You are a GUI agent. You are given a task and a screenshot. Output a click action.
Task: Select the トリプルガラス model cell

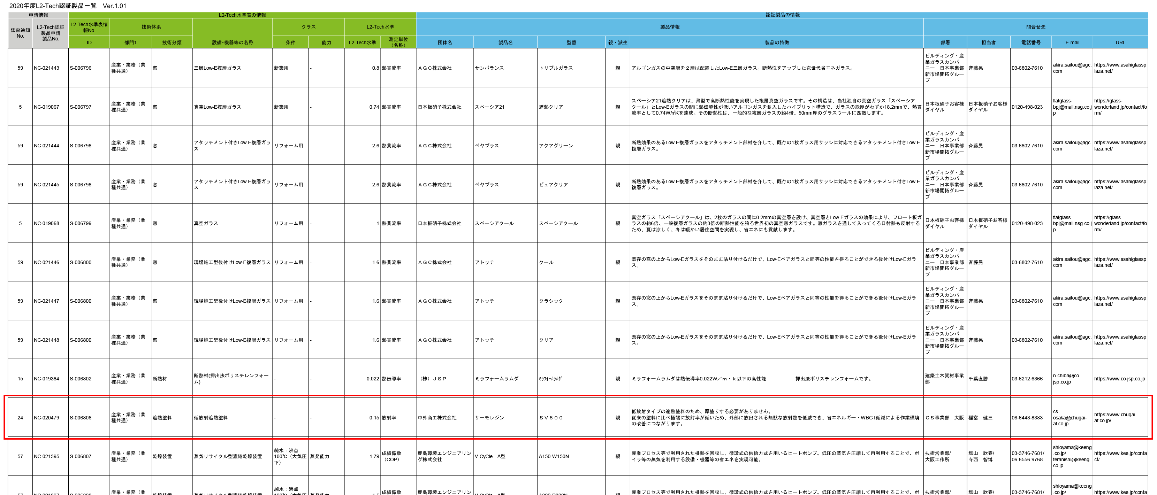(556, 68)
